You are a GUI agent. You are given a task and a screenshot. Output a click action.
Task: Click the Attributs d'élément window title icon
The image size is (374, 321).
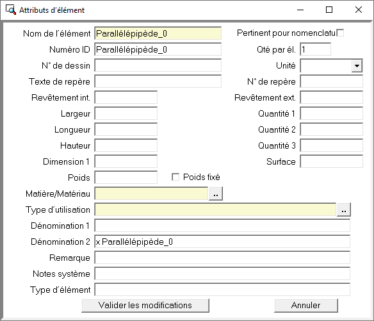[x=10, y=10]
